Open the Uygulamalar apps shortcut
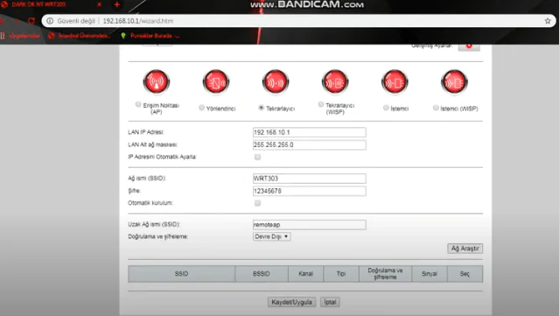Viewport: 559px width, 316px height. 20,36
